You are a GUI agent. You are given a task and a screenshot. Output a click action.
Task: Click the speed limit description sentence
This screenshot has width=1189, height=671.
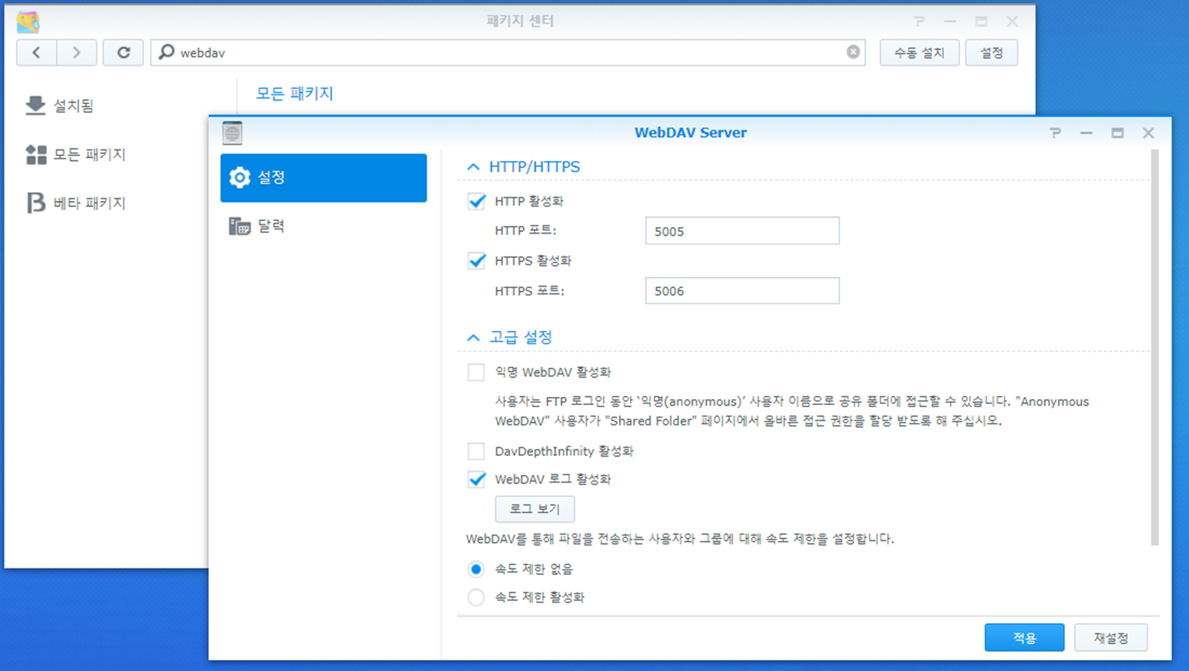coord(679,539)
